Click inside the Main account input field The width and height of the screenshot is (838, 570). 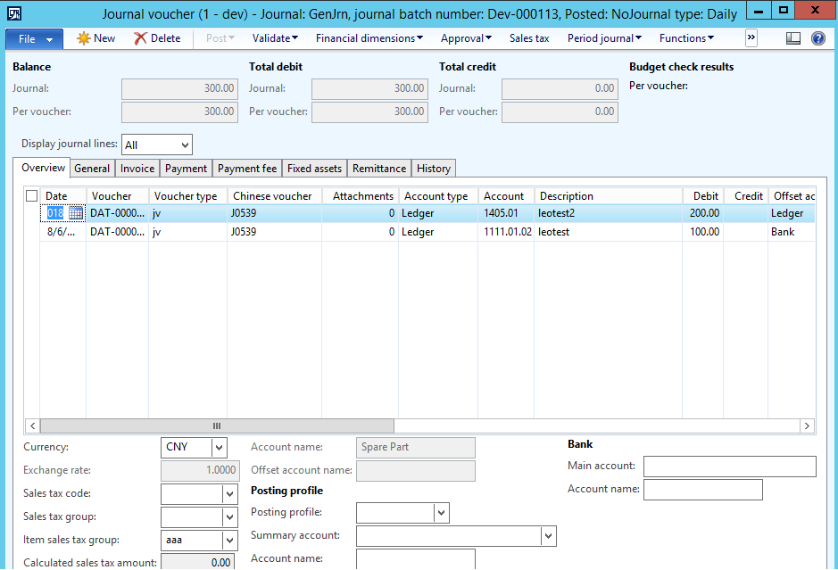729,466
